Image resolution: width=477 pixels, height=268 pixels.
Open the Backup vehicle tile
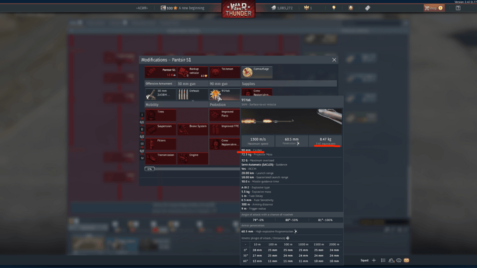(193, 72)
